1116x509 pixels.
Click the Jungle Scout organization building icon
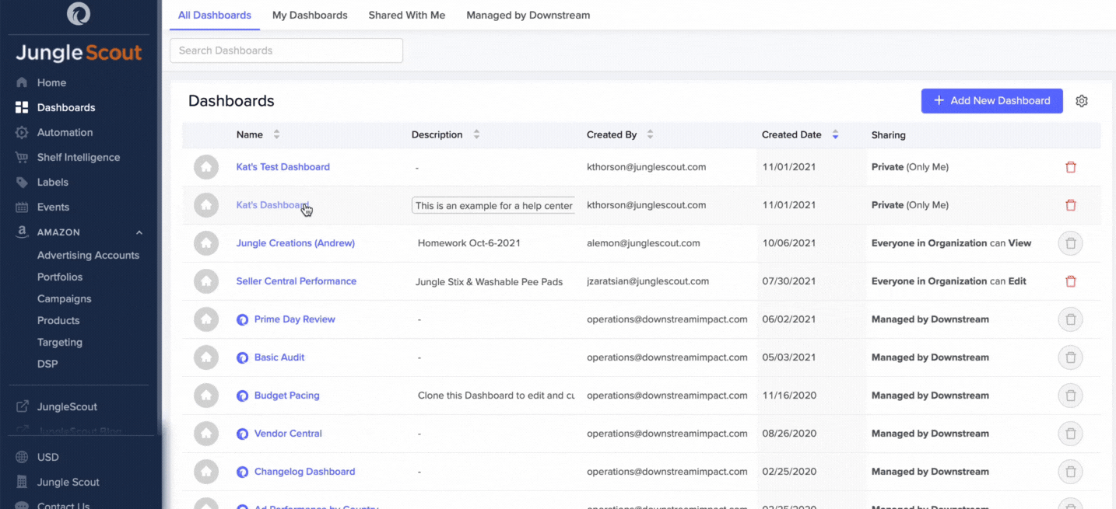coord(22,482)
